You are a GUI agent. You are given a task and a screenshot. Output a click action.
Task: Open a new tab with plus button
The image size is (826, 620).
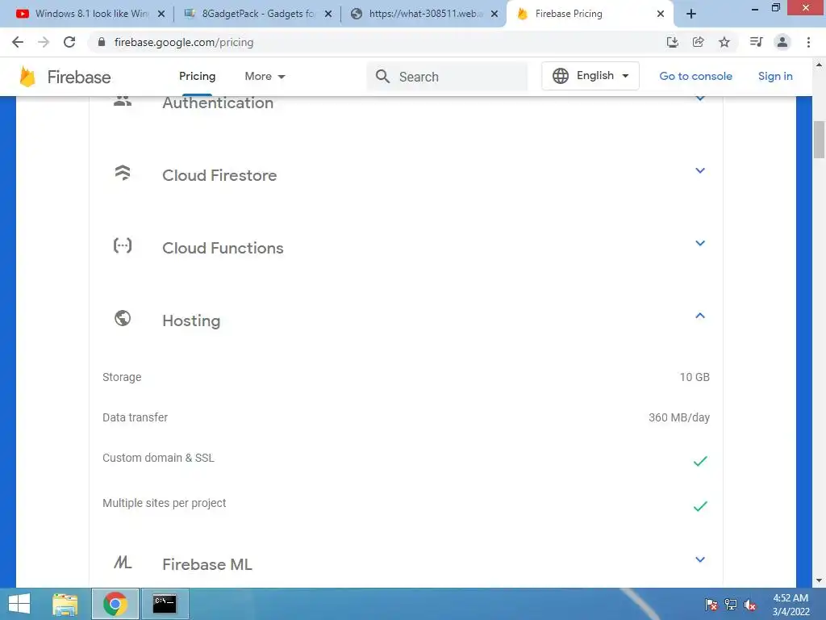(x=691, y=15)
